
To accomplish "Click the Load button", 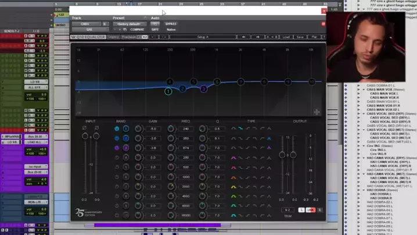I will click(286, 37).
